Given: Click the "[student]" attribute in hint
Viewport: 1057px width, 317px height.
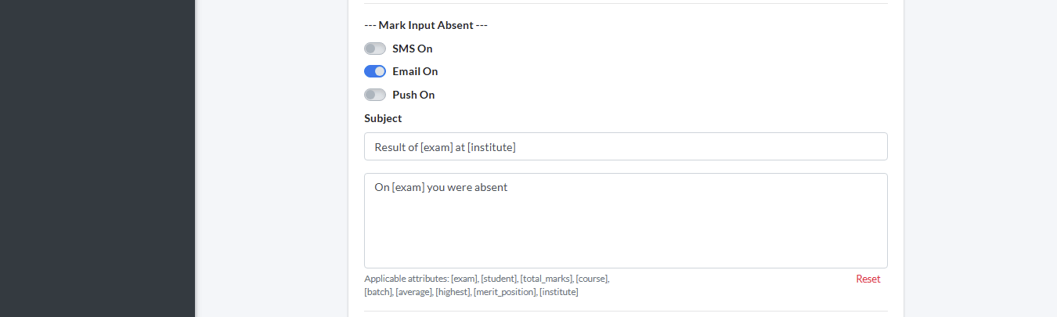Looking at the screenshot, I should [499, 279].
